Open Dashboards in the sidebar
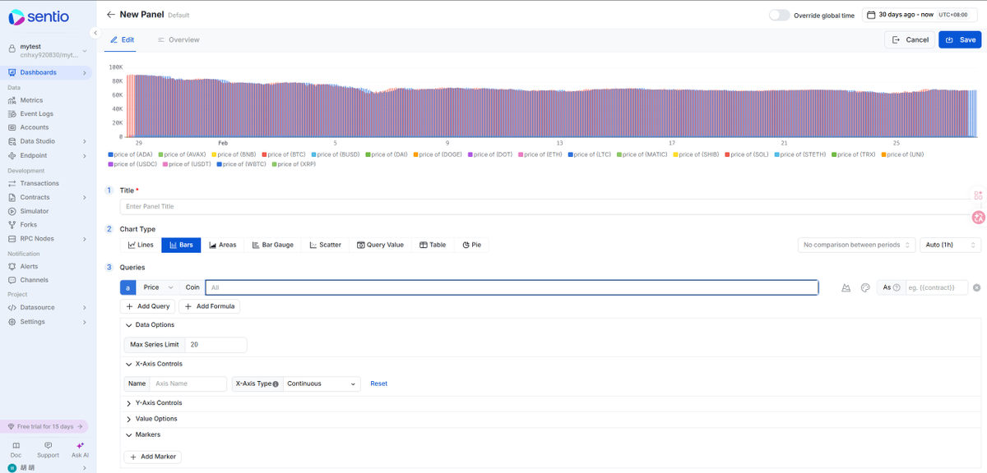Screen dimensions: 987x473 [47, 72]
